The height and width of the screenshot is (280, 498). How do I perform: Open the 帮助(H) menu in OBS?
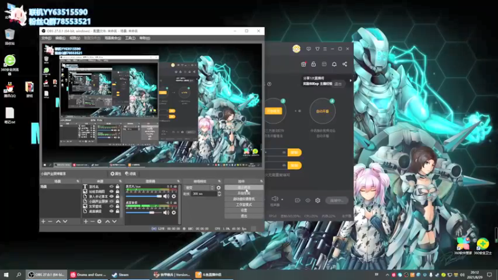[144, 38]
